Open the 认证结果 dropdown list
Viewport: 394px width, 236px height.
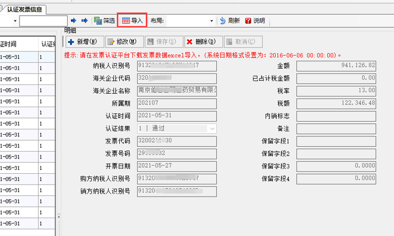point(212,128)
